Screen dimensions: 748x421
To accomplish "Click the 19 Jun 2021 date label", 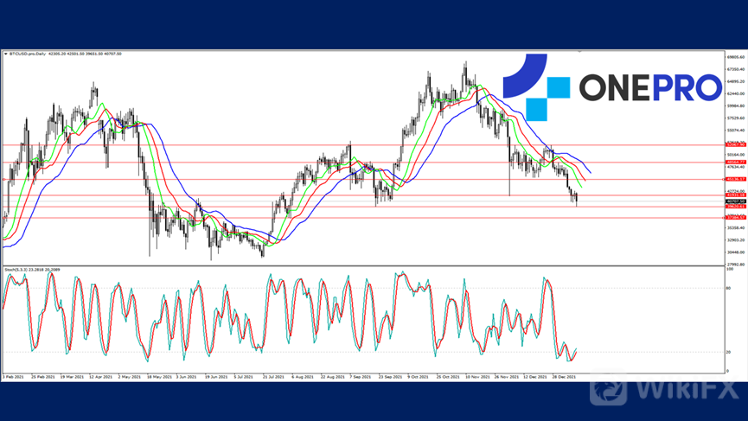I will [x=216, y=377].
